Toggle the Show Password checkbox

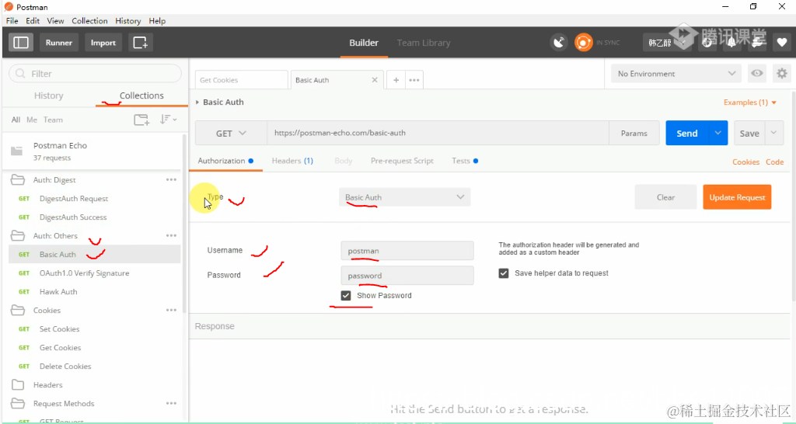(346, 296)
